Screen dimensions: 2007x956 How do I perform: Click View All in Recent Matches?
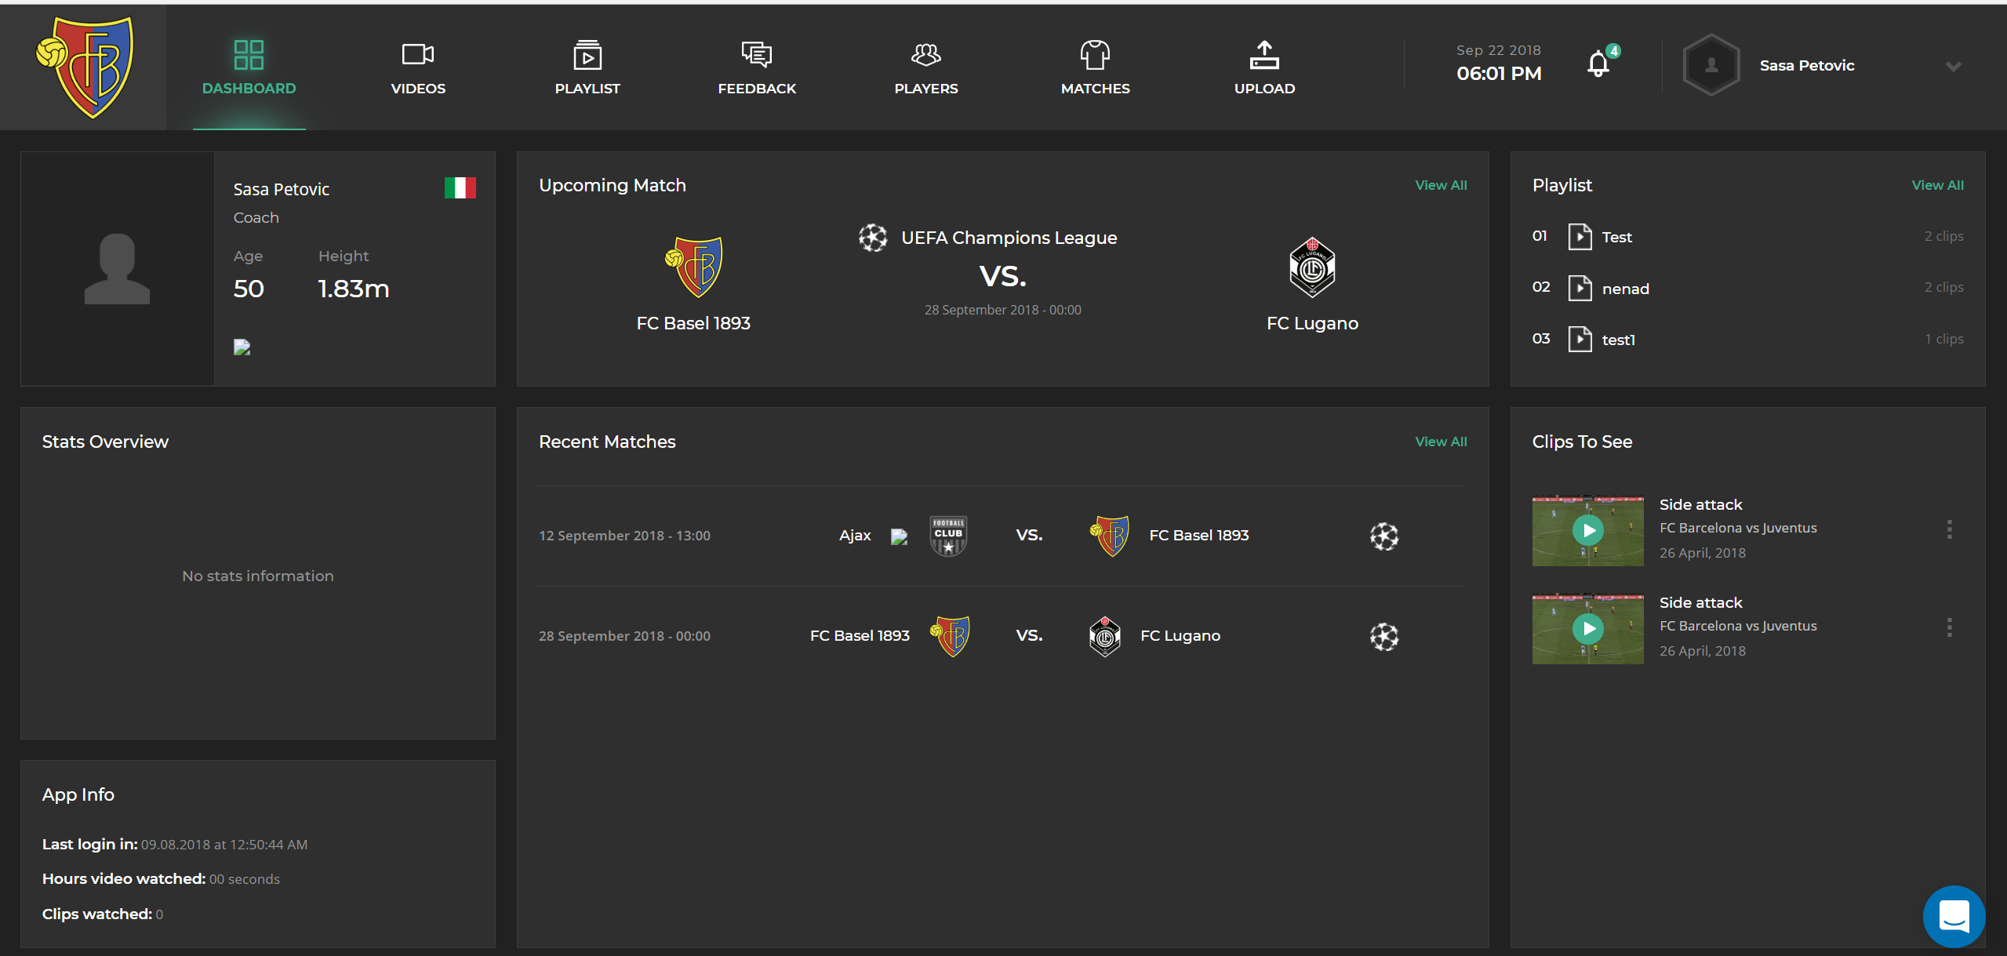(x=1441, y=442)
